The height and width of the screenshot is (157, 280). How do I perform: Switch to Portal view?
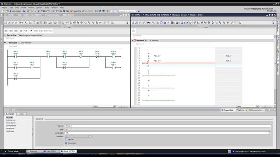(12, 151)
